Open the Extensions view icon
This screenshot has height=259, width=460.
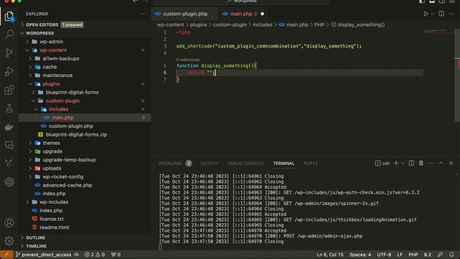click(9, 90)
